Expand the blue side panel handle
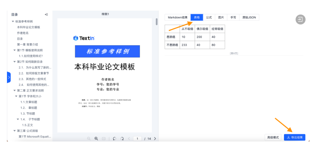The width and height of the screenshot is (333, 157). (9, 77)
